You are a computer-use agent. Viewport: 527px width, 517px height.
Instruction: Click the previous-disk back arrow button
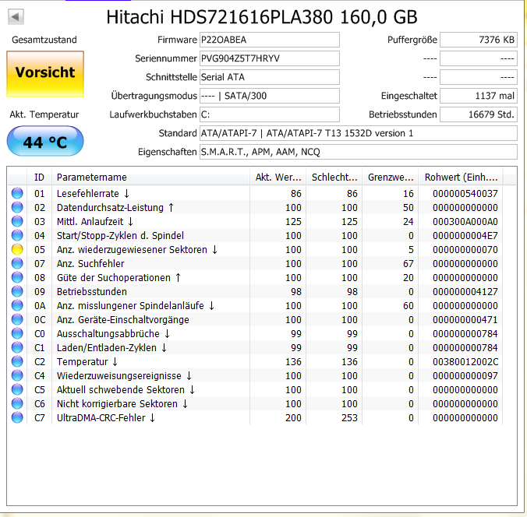[16, 16]
